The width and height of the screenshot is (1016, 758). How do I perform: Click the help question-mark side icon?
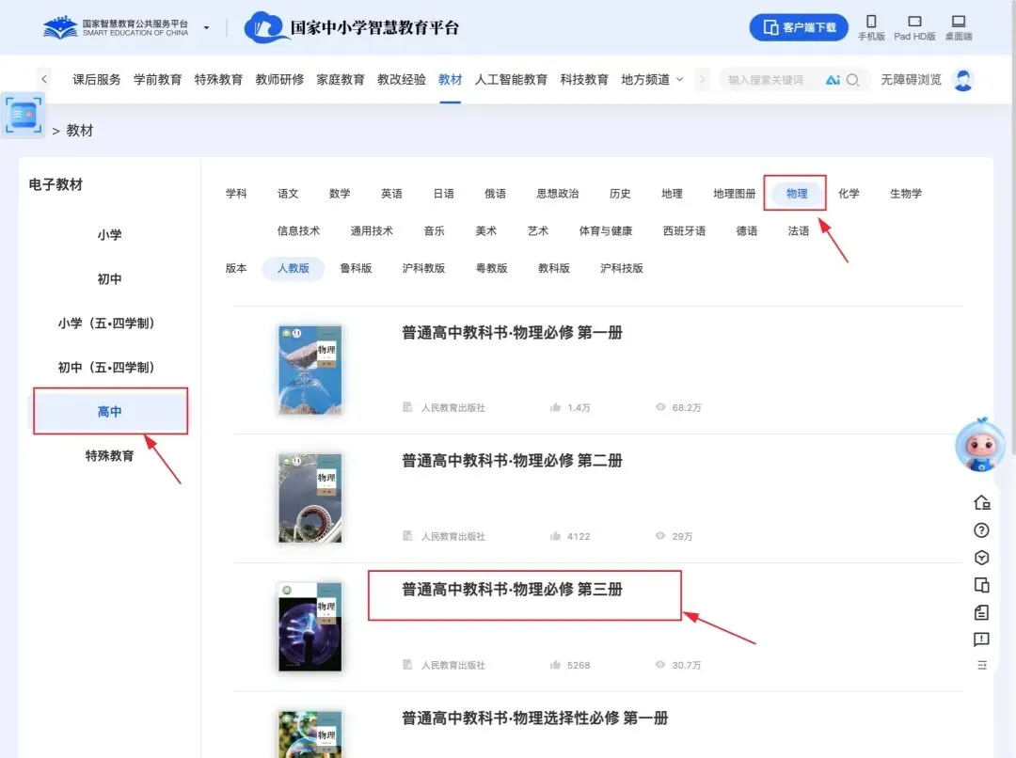981,530
